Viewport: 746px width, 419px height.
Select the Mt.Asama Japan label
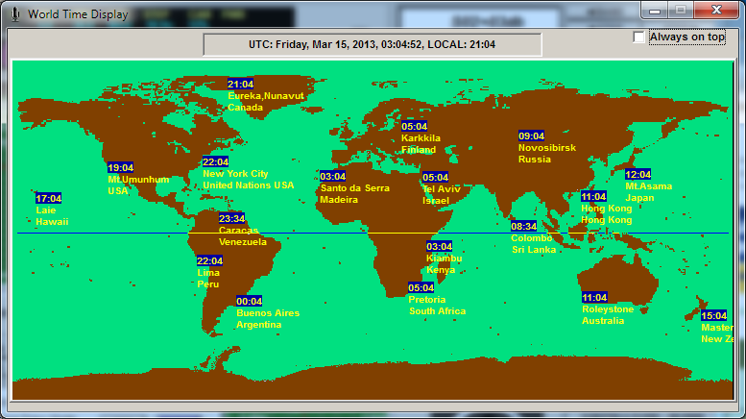click(x=648, y=192)
